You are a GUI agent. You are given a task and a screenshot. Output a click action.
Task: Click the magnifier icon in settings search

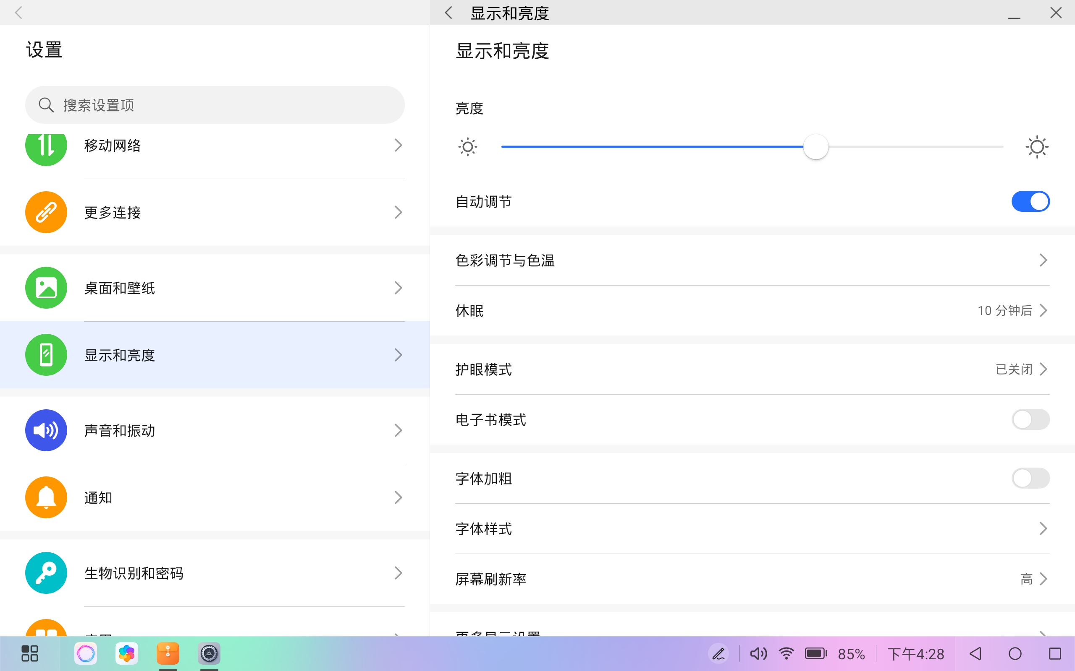(46, 105)
